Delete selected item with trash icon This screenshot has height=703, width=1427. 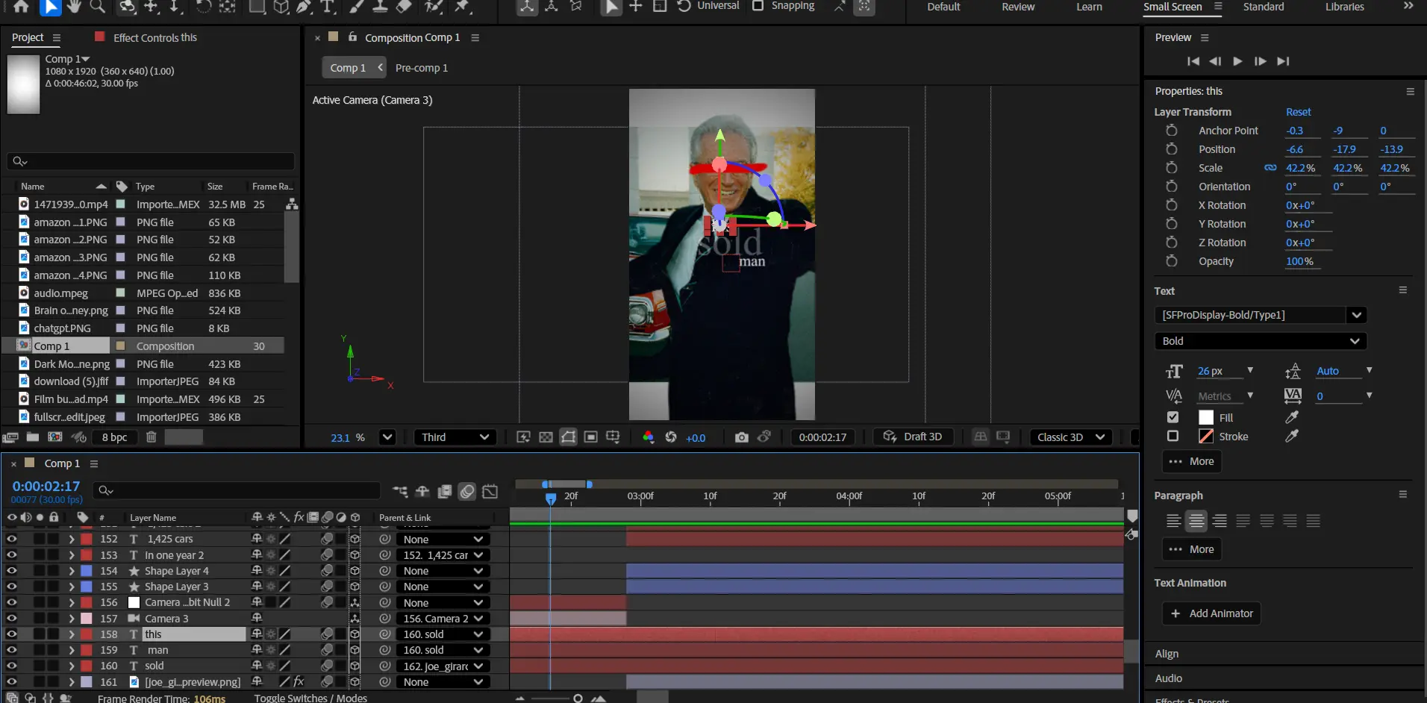pos(152,437)
